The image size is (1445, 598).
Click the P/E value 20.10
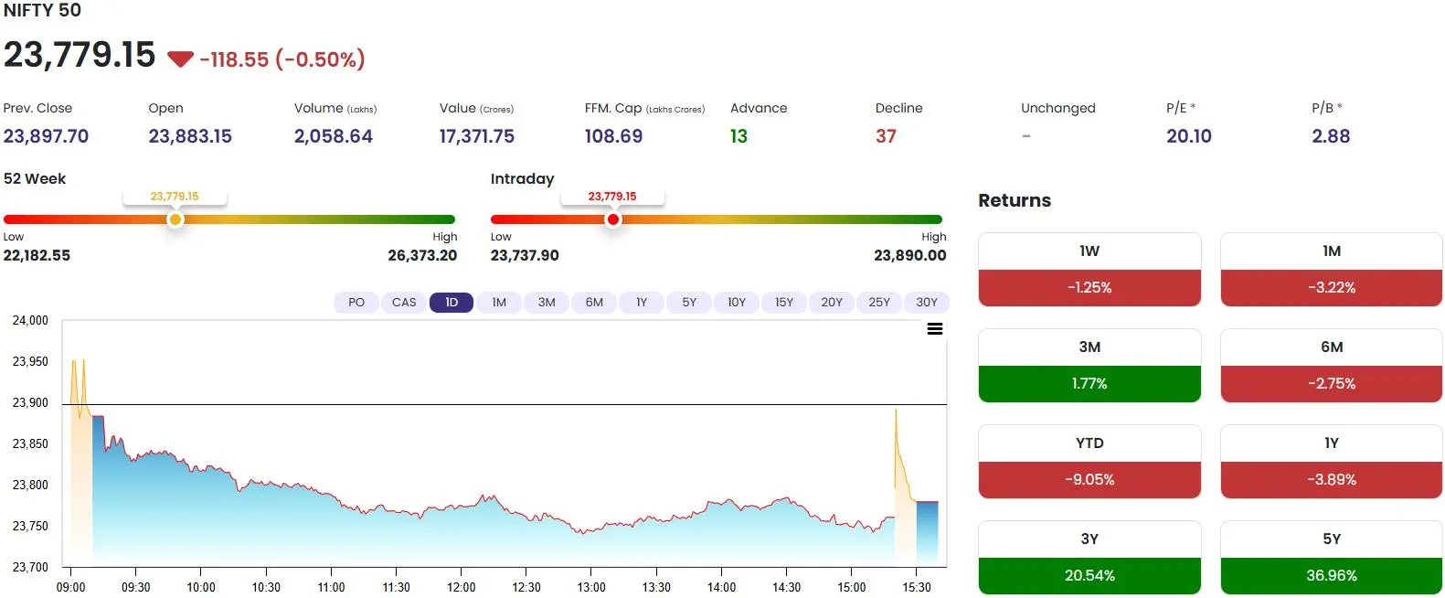click(x=1189, y=136)
